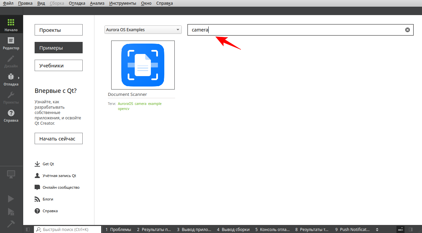Click the Build hammer icon
This screenshot has height=233, width=422.
pos(11,223)
